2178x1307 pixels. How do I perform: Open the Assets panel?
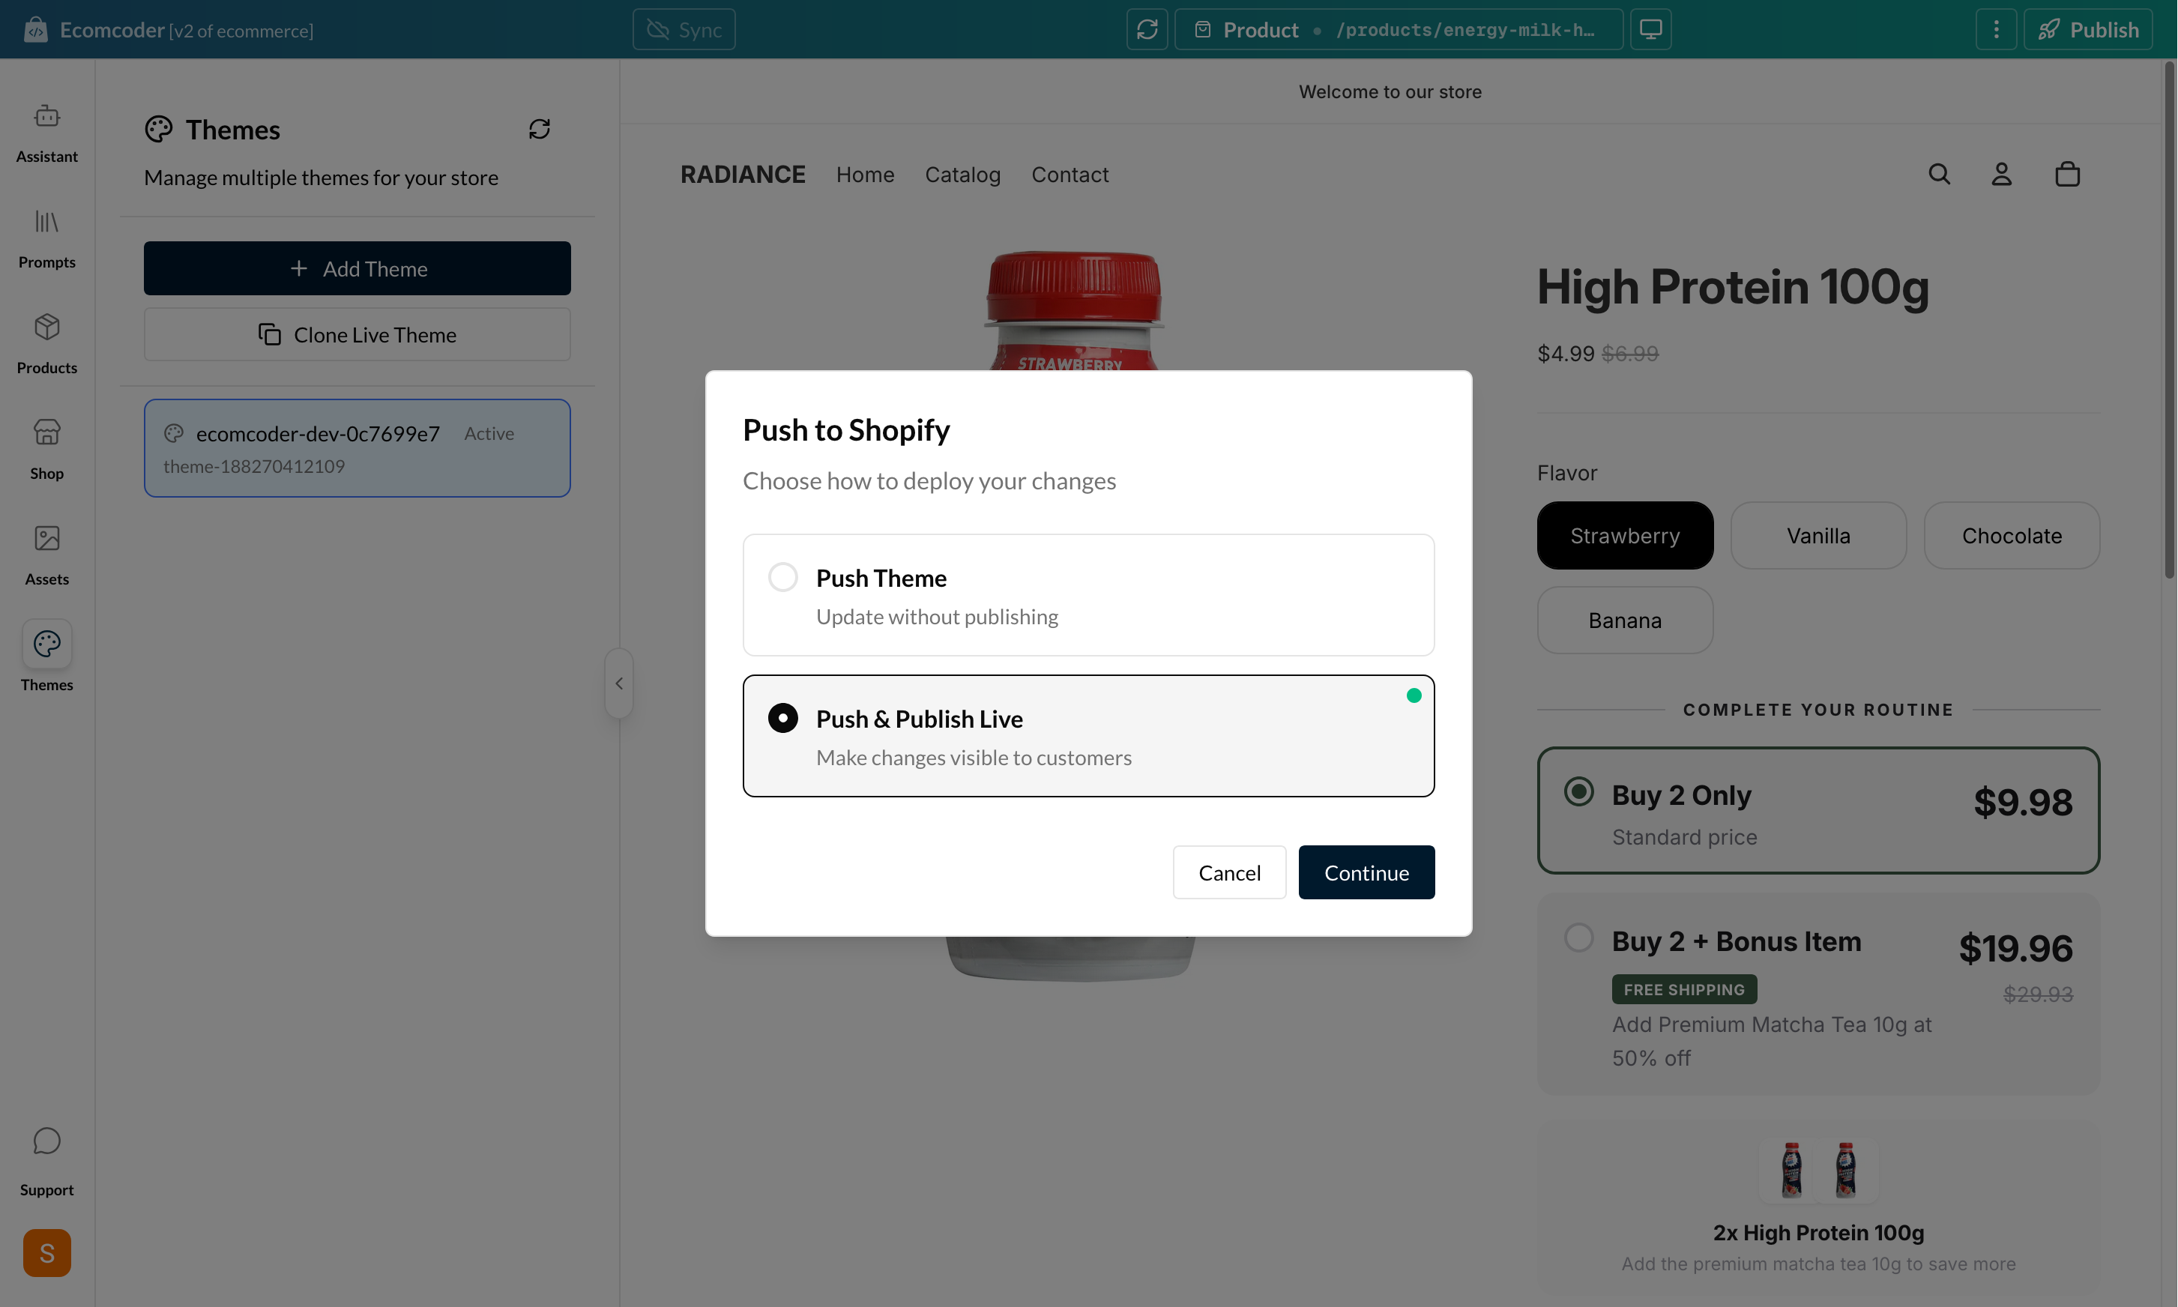coord(46,553)
